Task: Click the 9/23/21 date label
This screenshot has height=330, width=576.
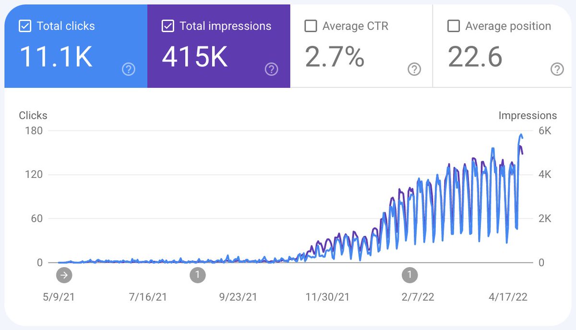Action: tap(238, 297)
